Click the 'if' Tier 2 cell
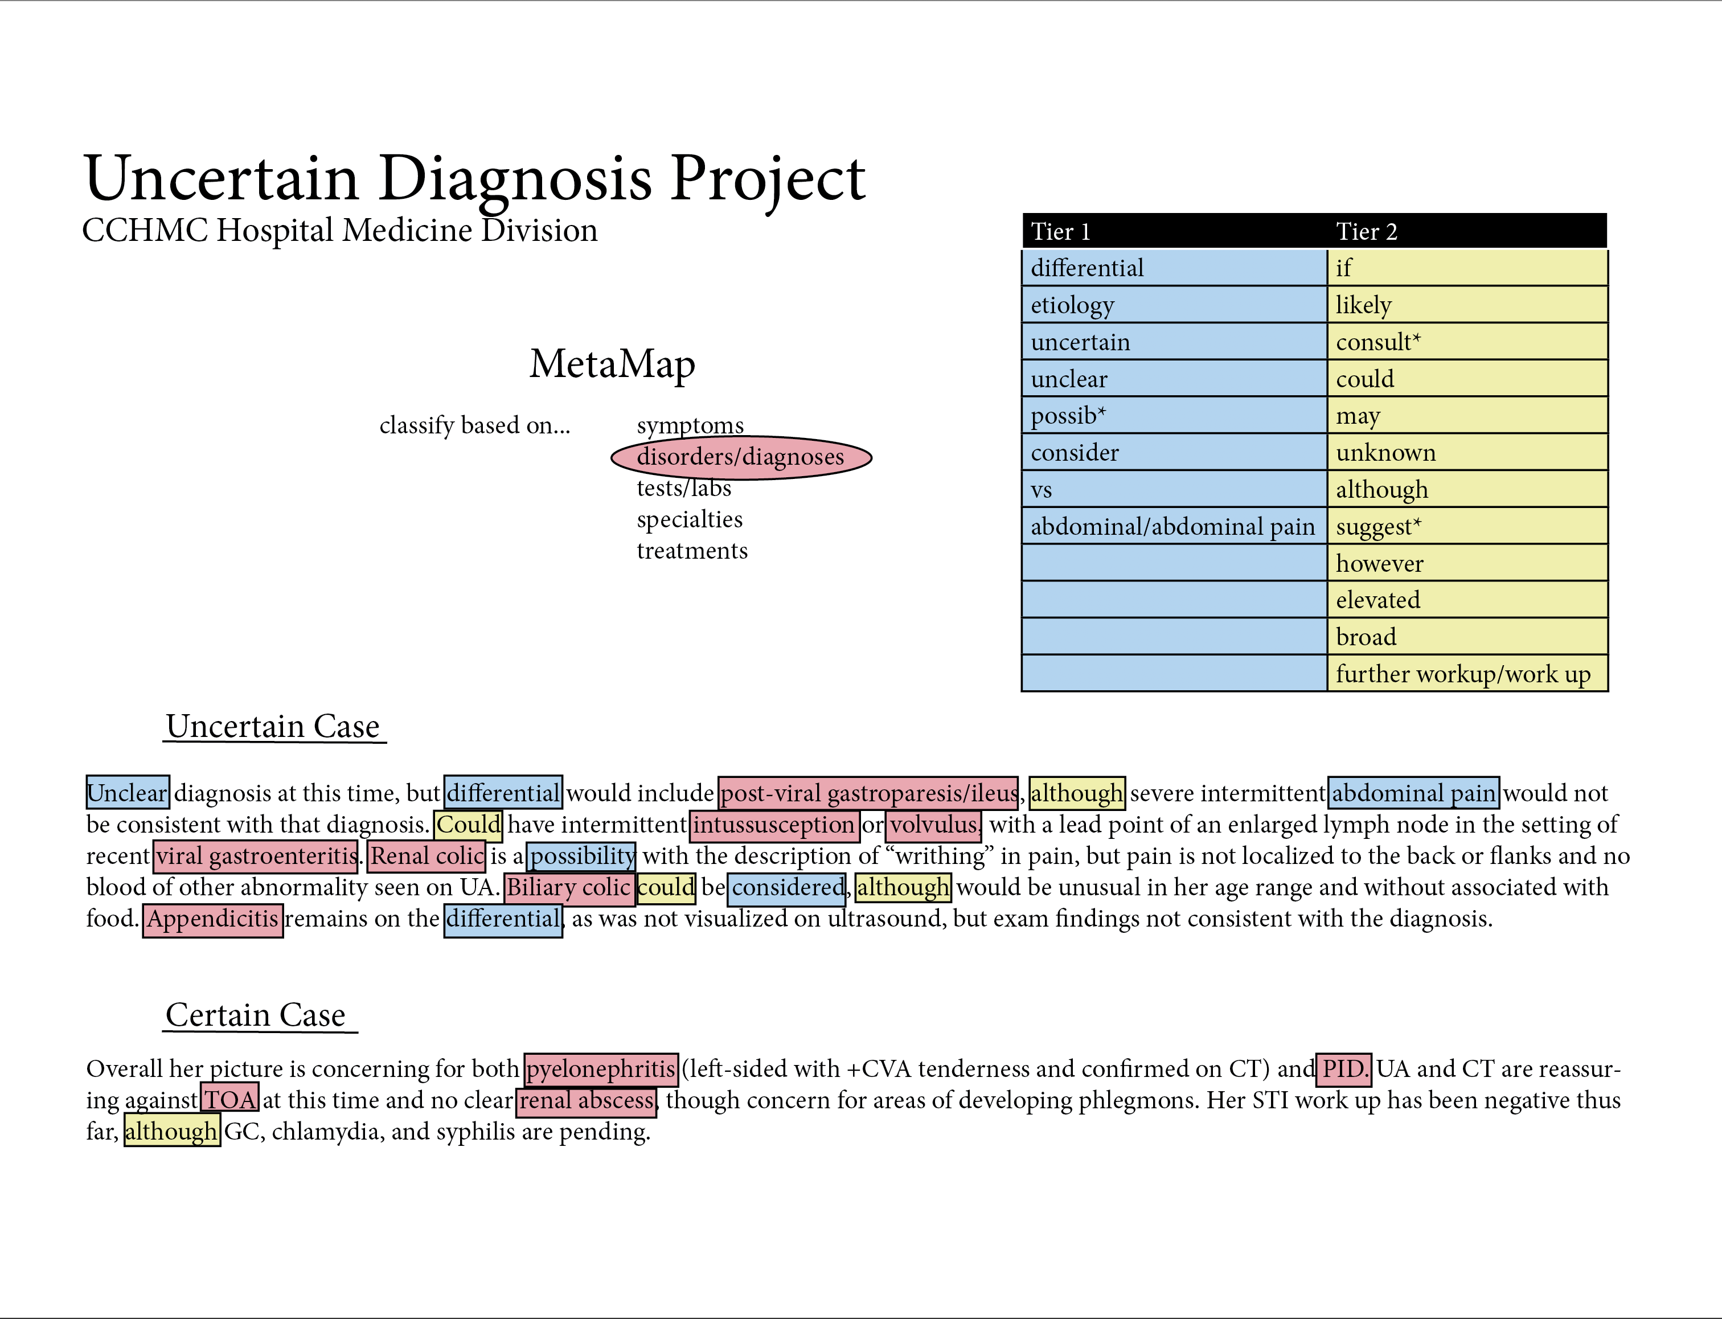1722x1319 pixels. pos(1467,268)
